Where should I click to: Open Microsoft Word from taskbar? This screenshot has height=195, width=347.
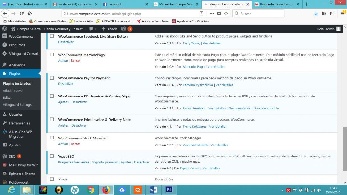point(153,190)
